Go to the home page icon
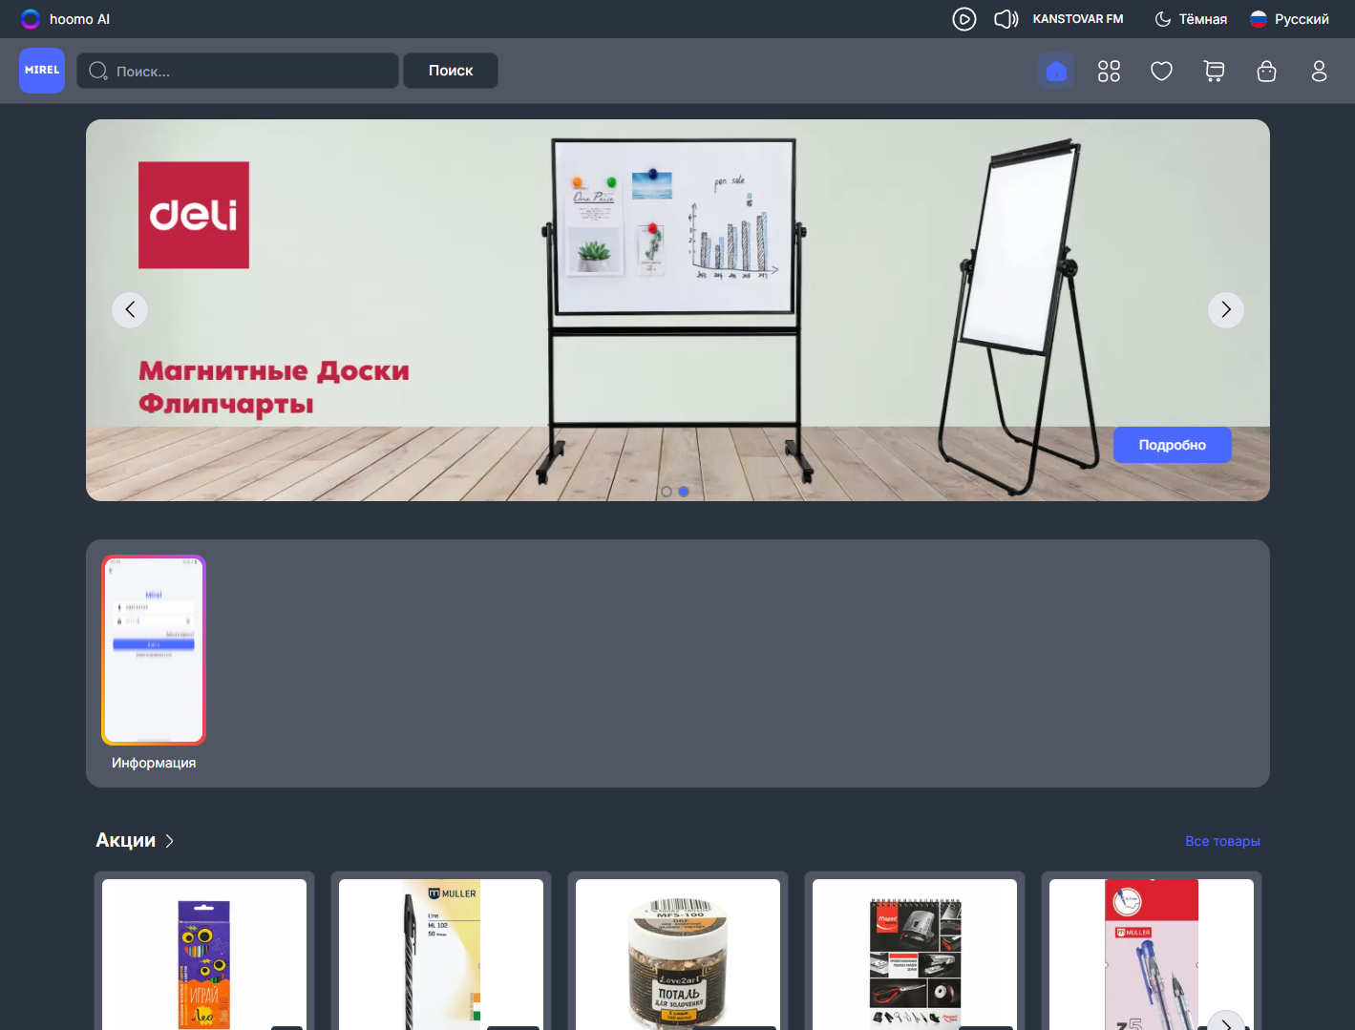Viewport: 1355px width, 1030px height. 1056,71
